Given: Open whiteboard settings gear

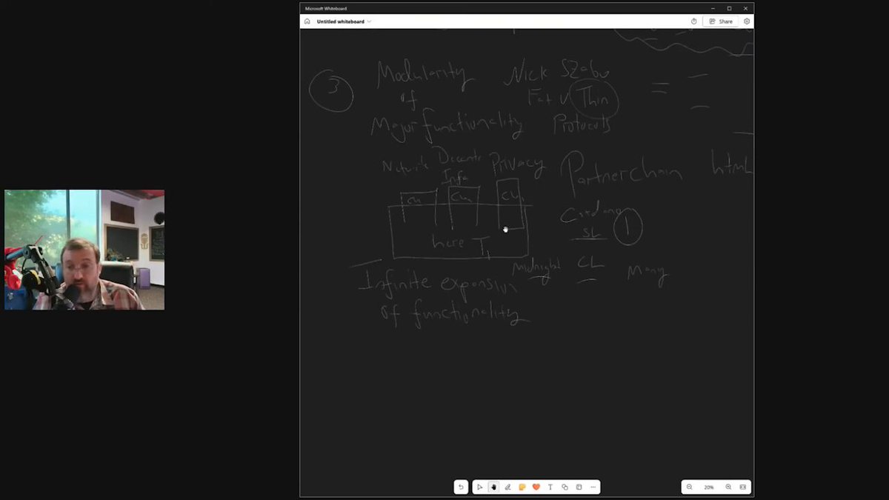Looking at the screenshot, I should [x=747, y=21].
